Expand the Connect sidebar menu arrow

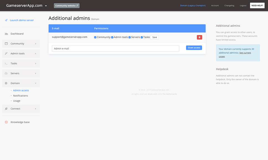point(35,109)
